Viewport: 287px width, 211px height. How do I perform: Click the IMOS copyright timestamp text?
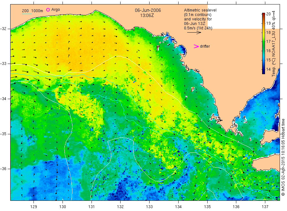[283, 157]
